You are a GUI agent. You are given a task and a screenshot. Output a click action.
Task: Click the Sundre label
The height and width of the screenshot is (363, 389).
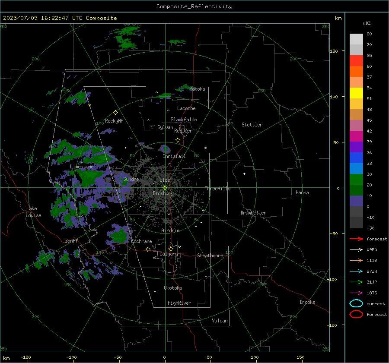click(x=131, y=179)
